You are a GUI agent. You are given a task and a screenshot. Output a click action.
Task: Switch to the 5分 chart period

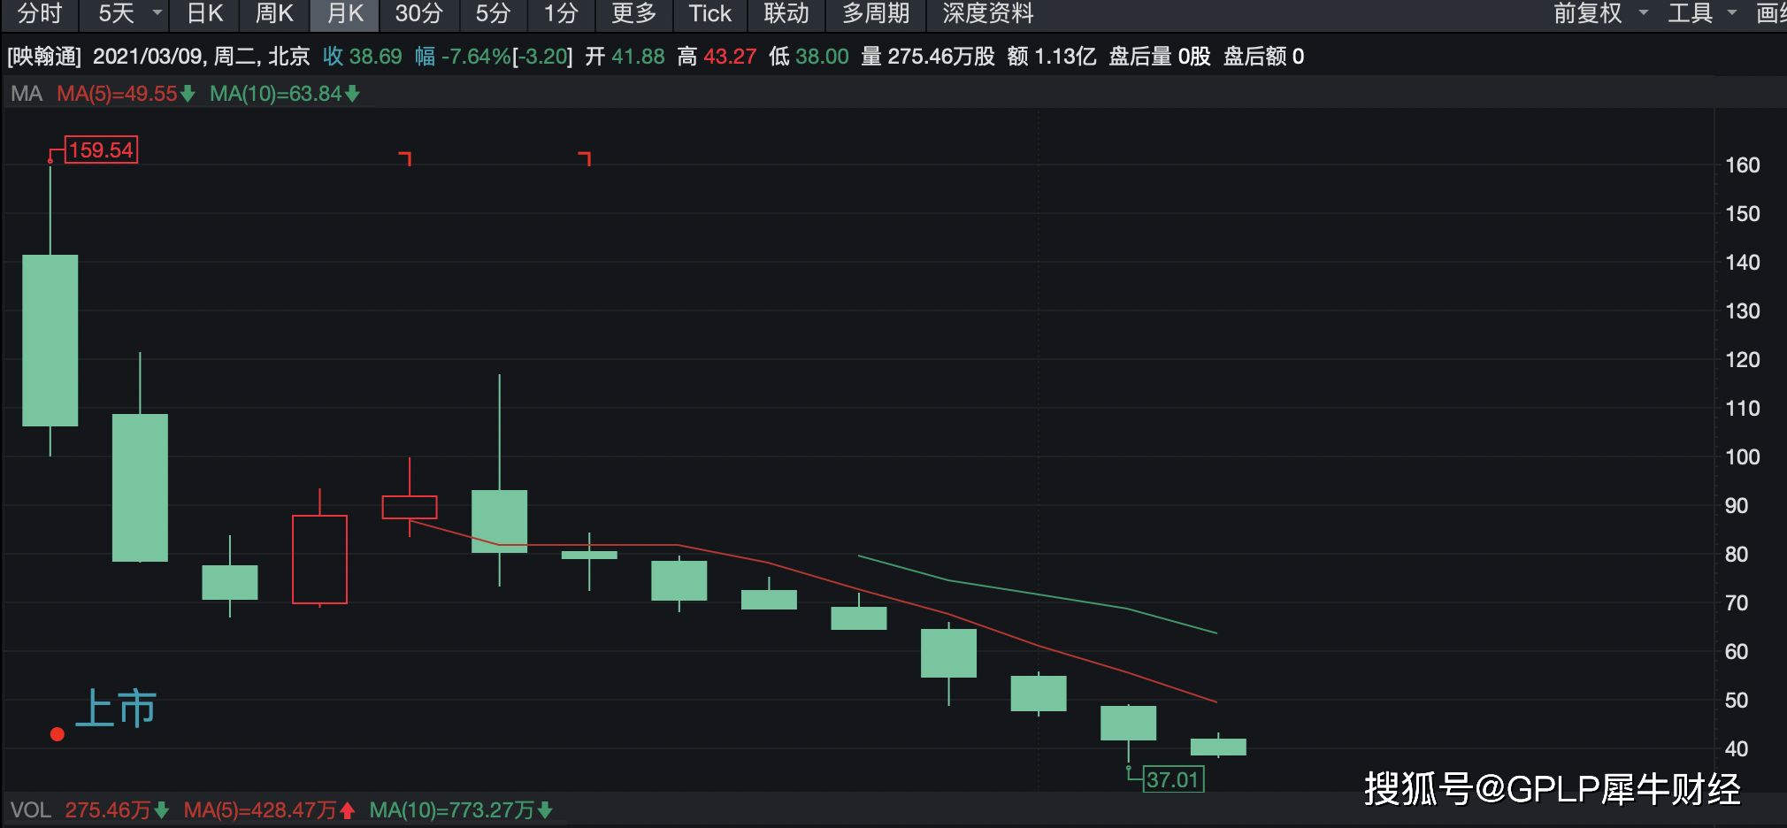492,14
